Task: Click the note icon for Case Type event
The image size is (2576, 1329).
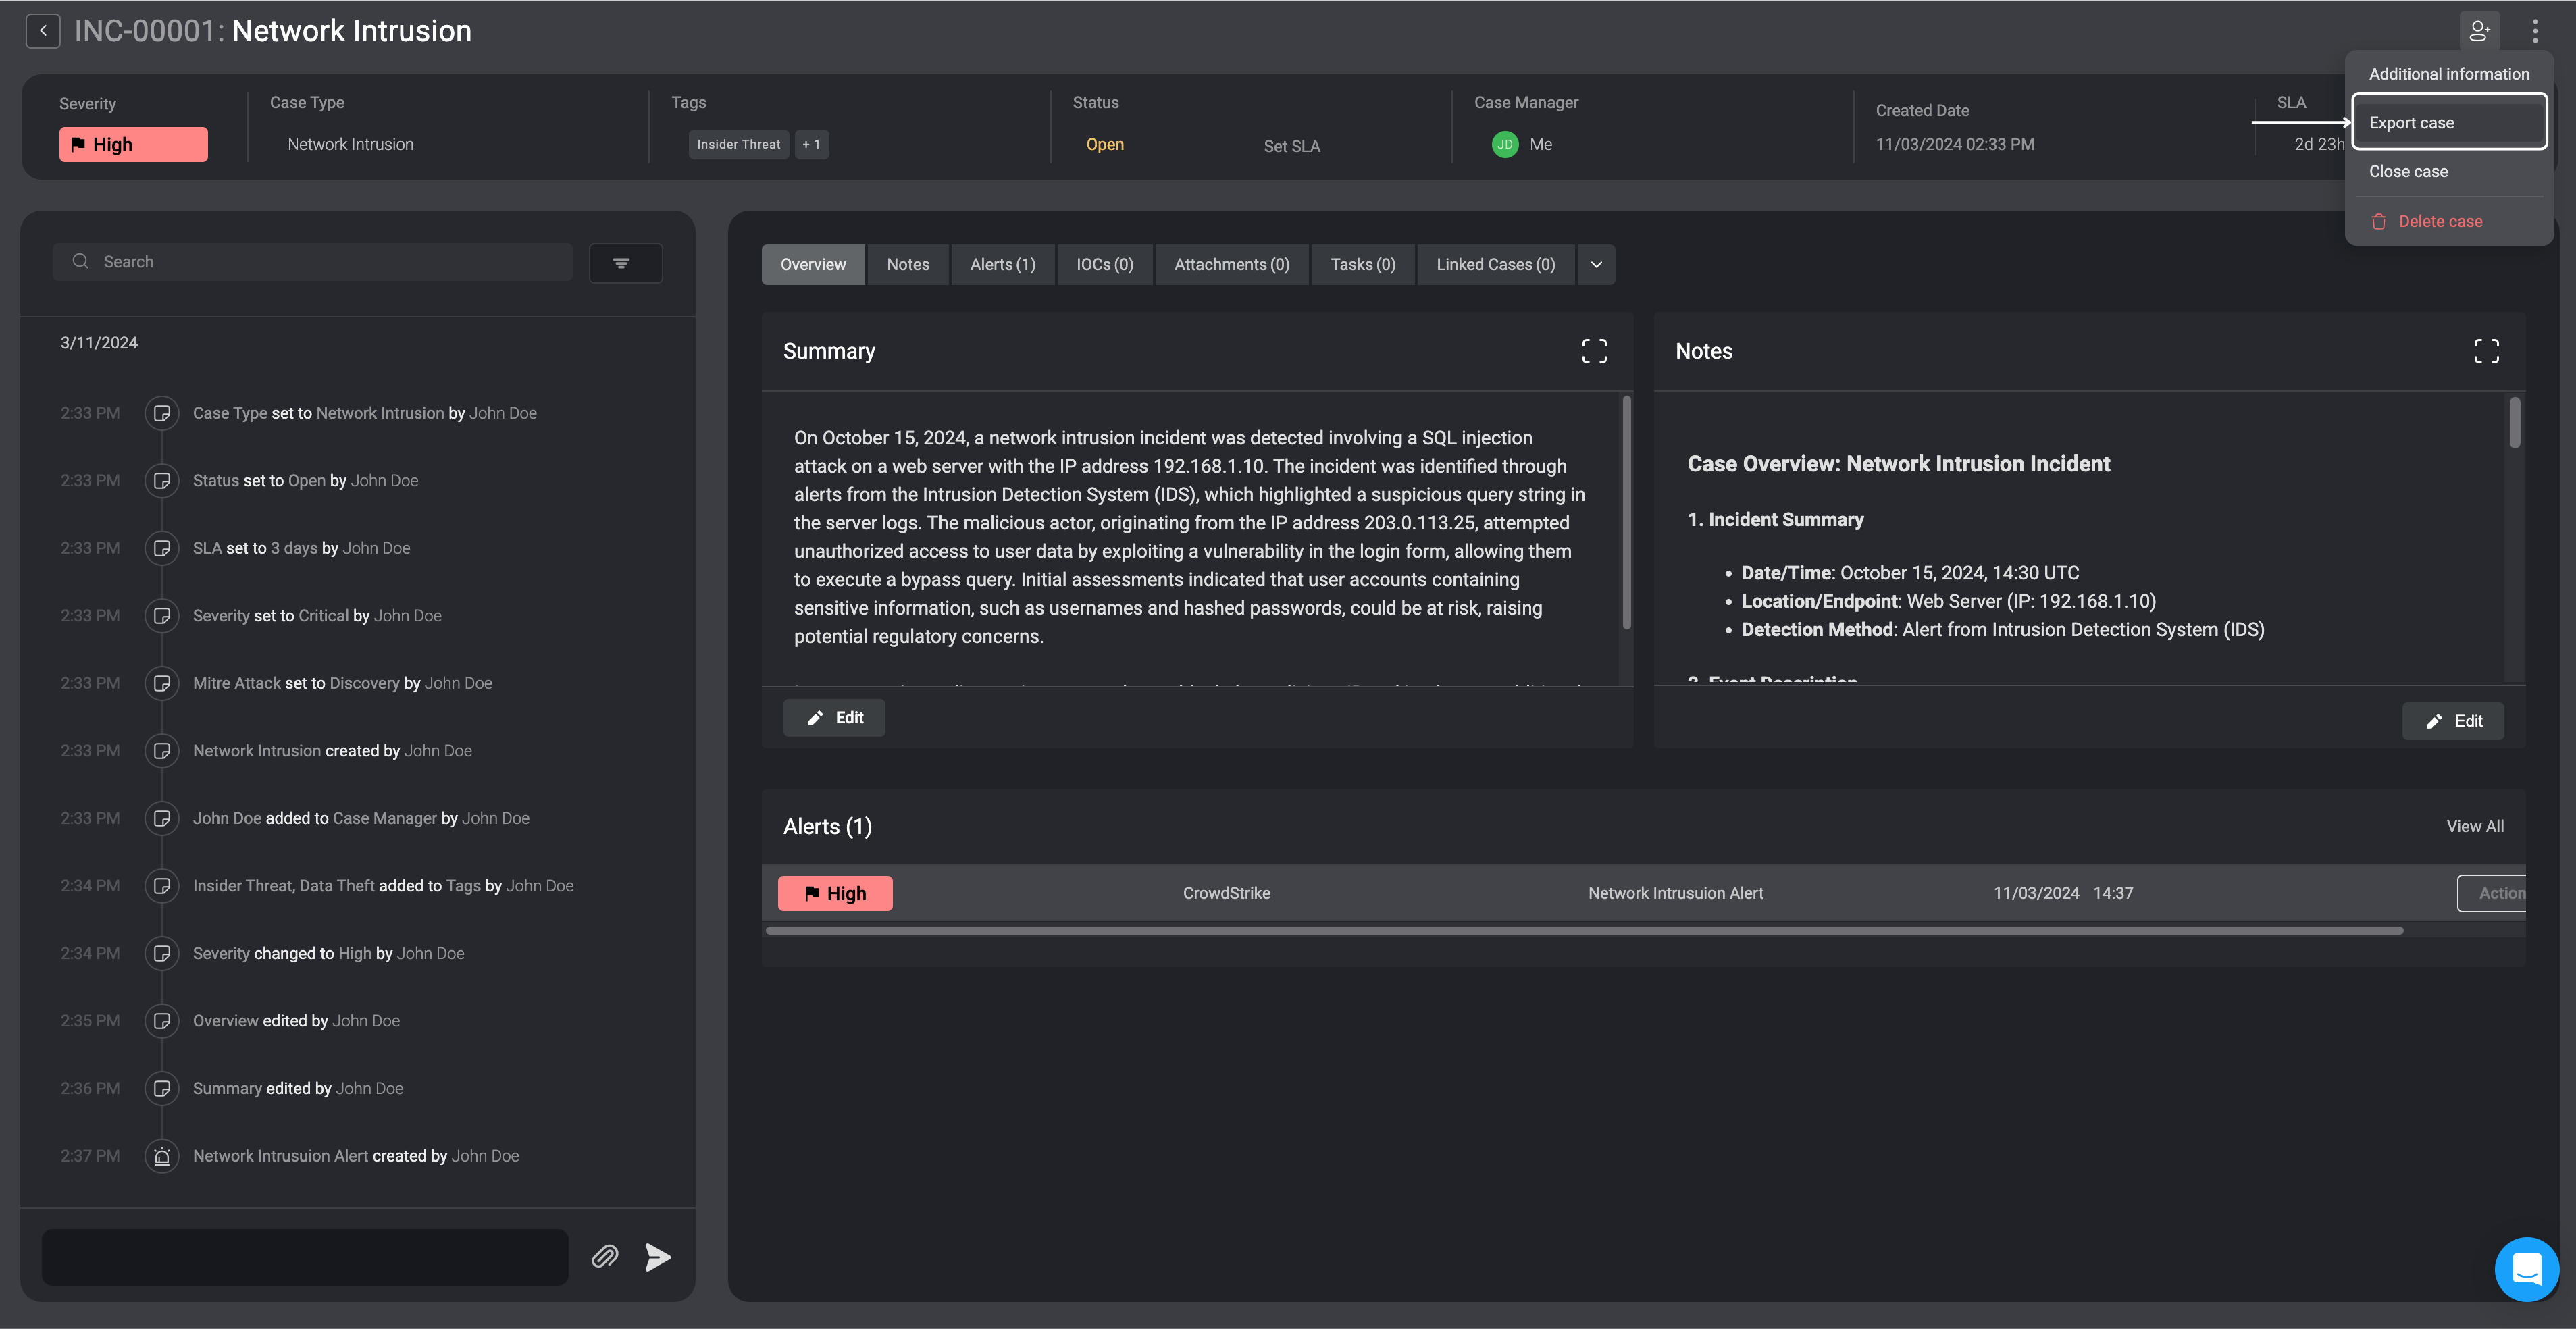Action: point(162,413)
